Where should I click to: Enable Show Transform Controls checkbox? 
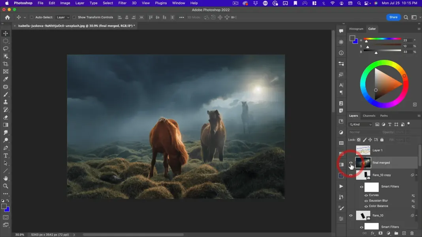(x=74, y=17)
